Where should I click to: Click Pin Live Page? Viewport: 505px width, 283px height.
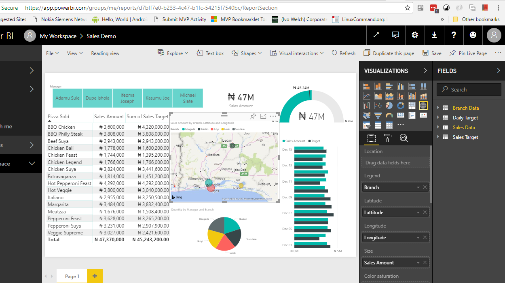pyautogui.click(x=468, y=53)
